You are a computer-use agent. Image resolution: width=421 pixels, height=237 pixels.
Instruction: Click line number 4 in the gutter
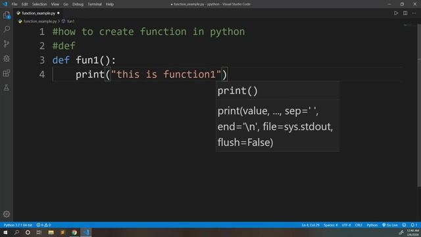42,74
